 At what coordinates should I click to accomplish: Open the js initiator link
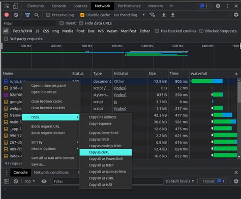pos(115,102)
